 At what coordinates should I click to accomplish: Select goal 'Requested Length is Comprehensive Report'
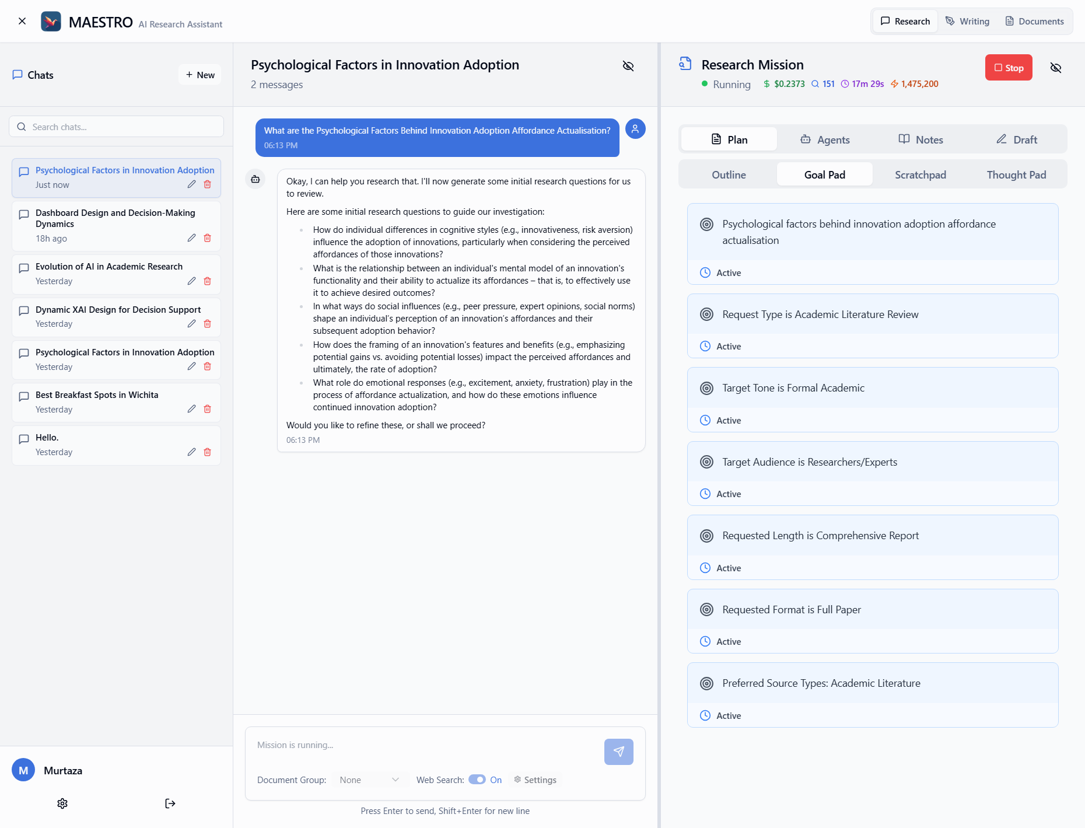pos(873,547)
